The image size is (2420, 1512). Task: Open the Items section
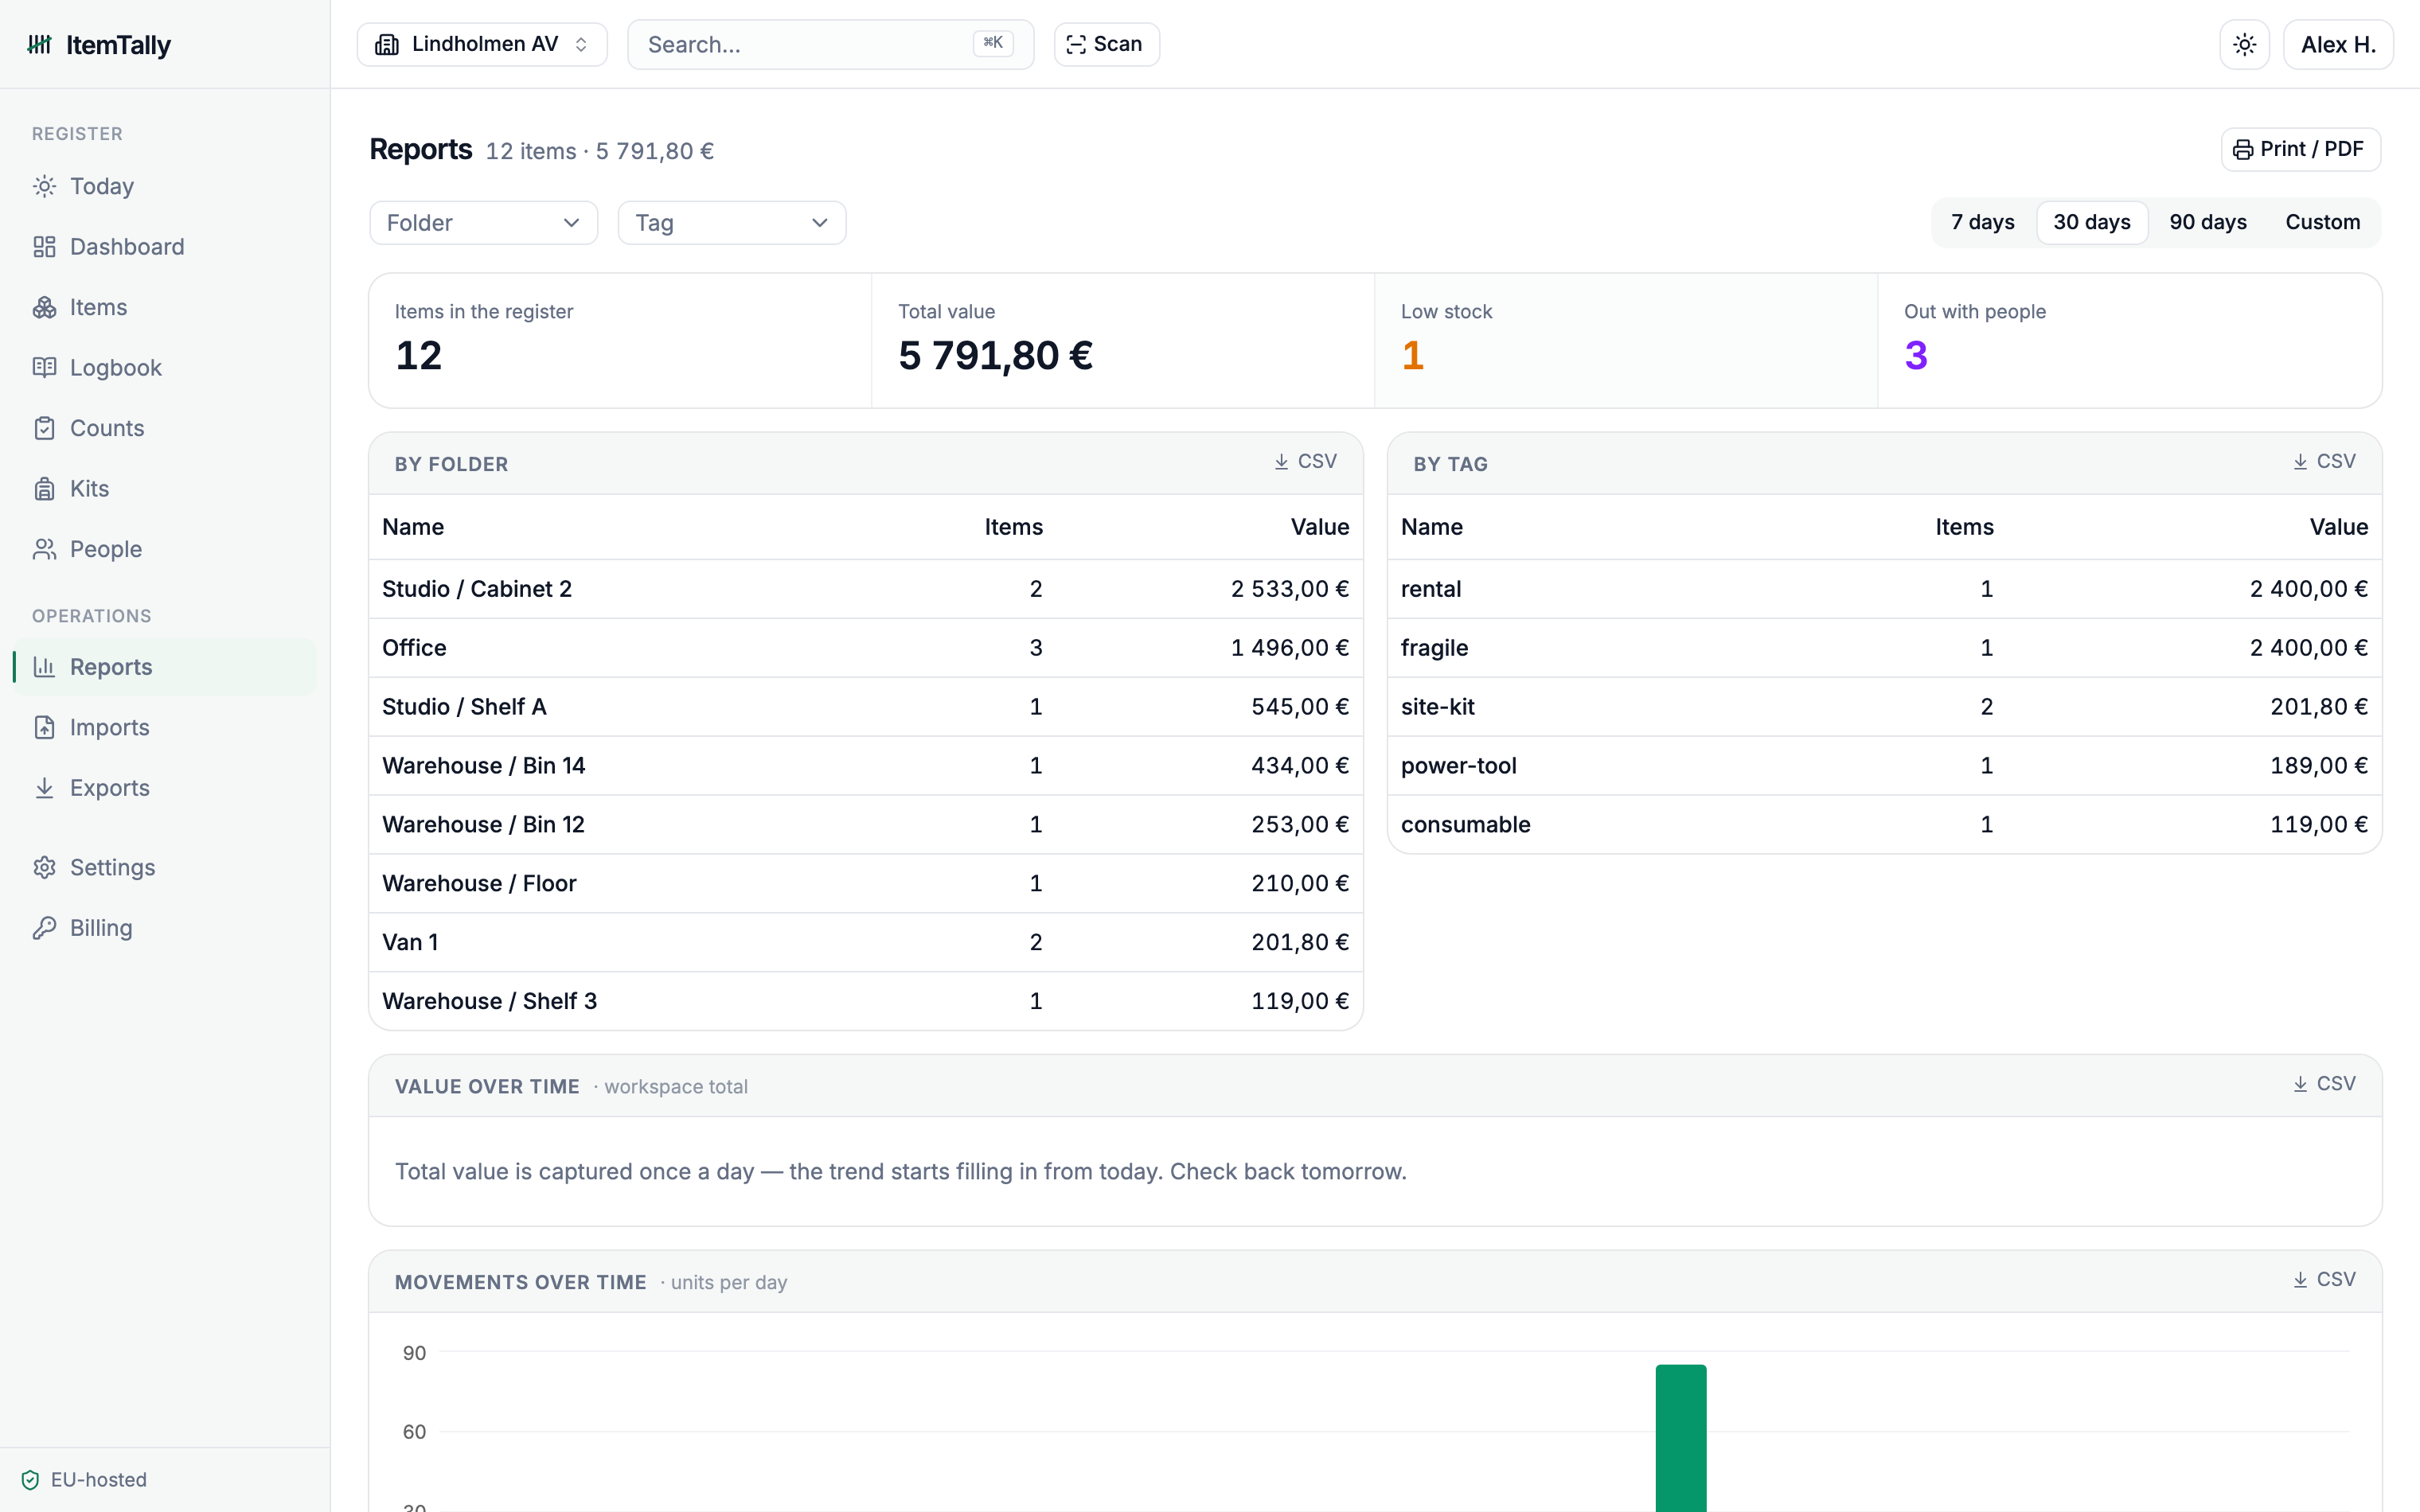tap(165, 307)
